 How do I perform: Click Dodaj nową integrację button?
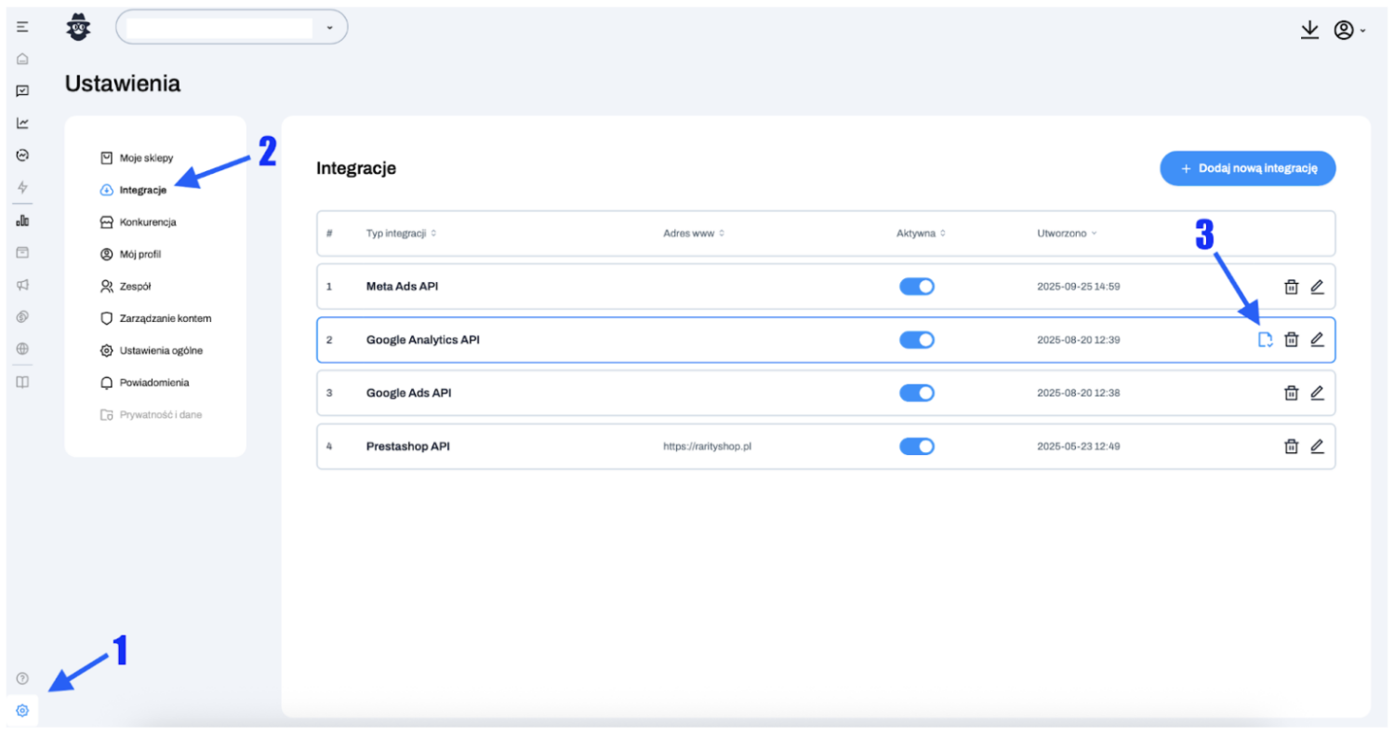pyautogui.click(x=1247, y=168)
